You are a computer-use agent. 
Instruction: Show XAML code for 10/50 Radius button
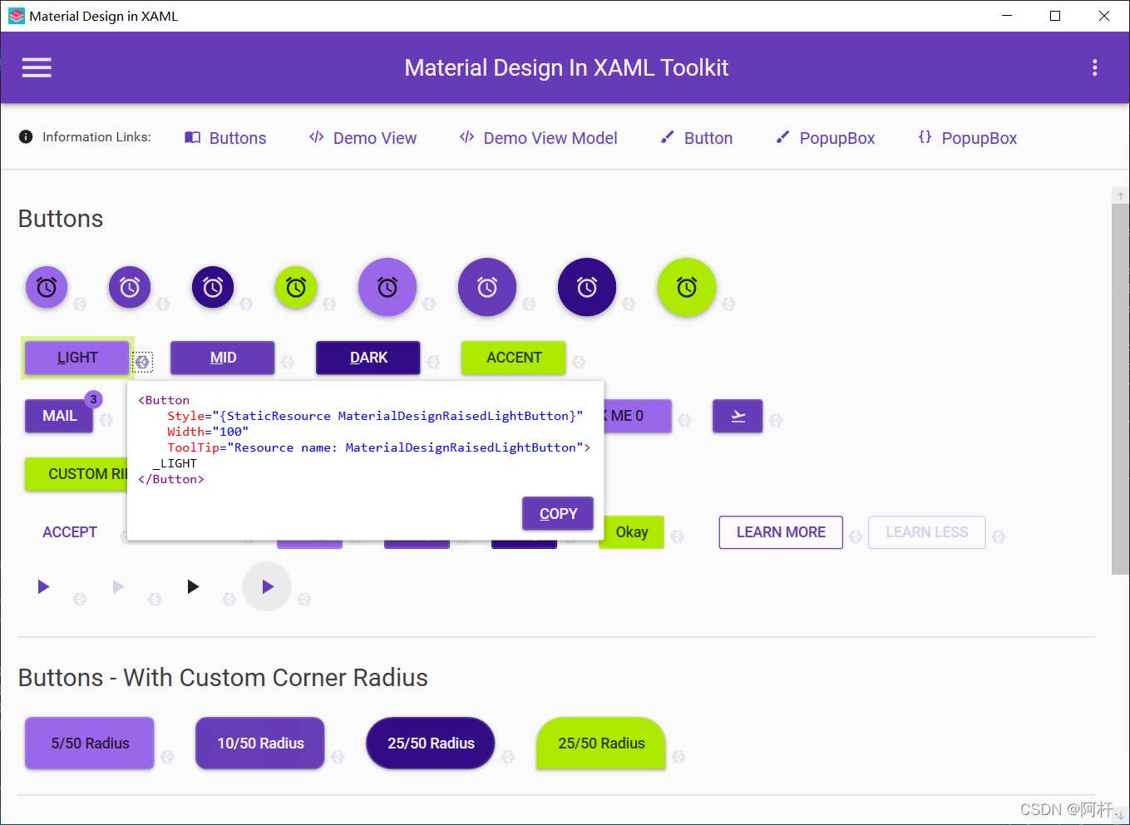(x=338, y=756)
